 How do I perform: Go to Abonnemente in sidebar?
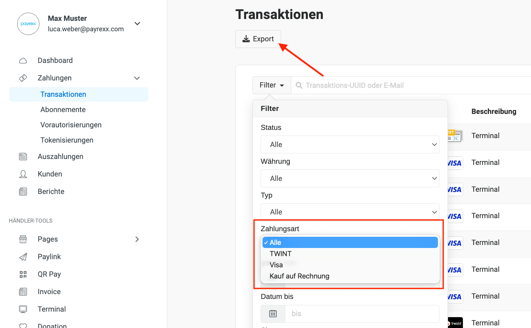click(x=63, y=110)
